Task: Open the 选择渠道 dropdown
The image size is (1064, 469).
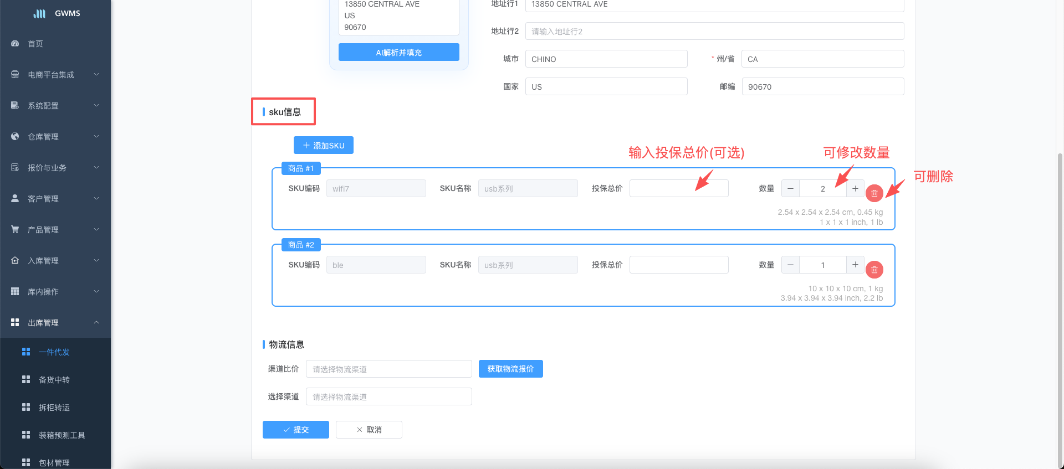Action: click(x=389, y=396)
